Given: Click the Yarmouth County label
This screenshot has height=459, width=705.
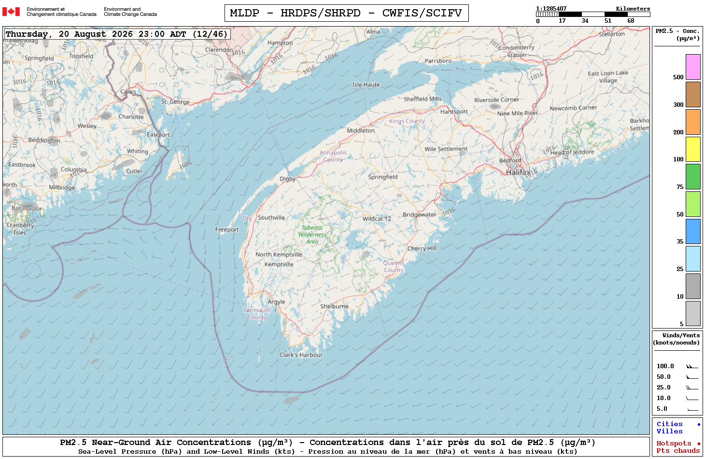Looking at the screenshot, I should (x=257, y=314).
